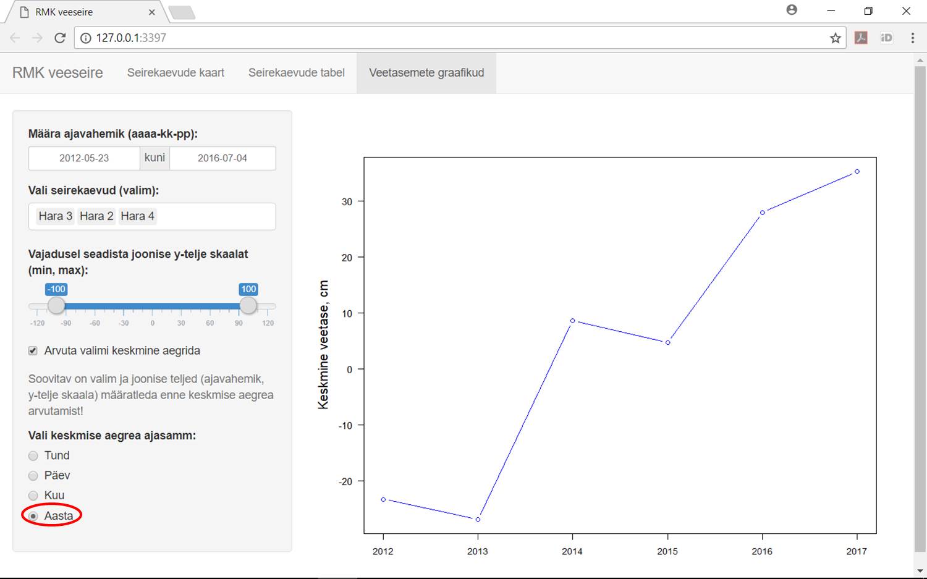
Task: Click the y-axis slider maximum handle at 100
Action: tap(248, 305)
